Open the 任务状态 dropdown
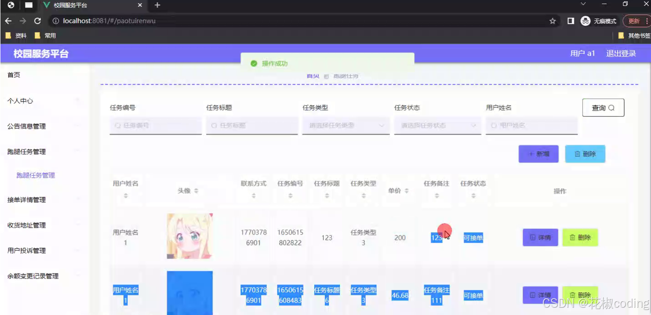 coord(437,125)
